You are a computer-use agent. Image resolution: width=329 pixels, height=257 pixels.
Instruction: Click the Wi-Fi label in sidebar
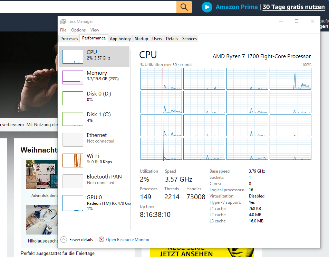pyautogui.click(x=93, y=156)
